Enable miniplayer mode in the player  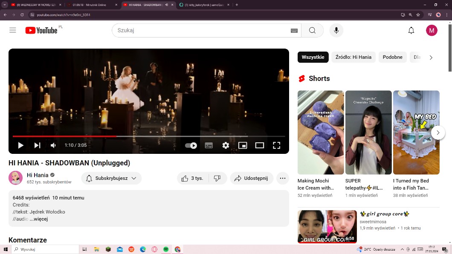243,145
